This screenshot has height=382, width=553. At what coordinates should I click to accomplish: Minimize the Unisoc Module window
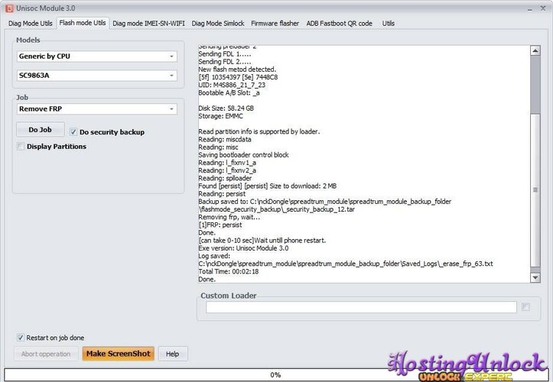click(x=530, y=9)
